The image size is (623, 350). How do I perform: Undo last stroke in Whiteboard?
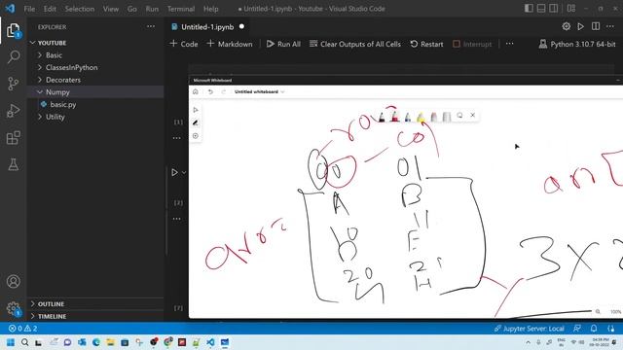(210, 91)
